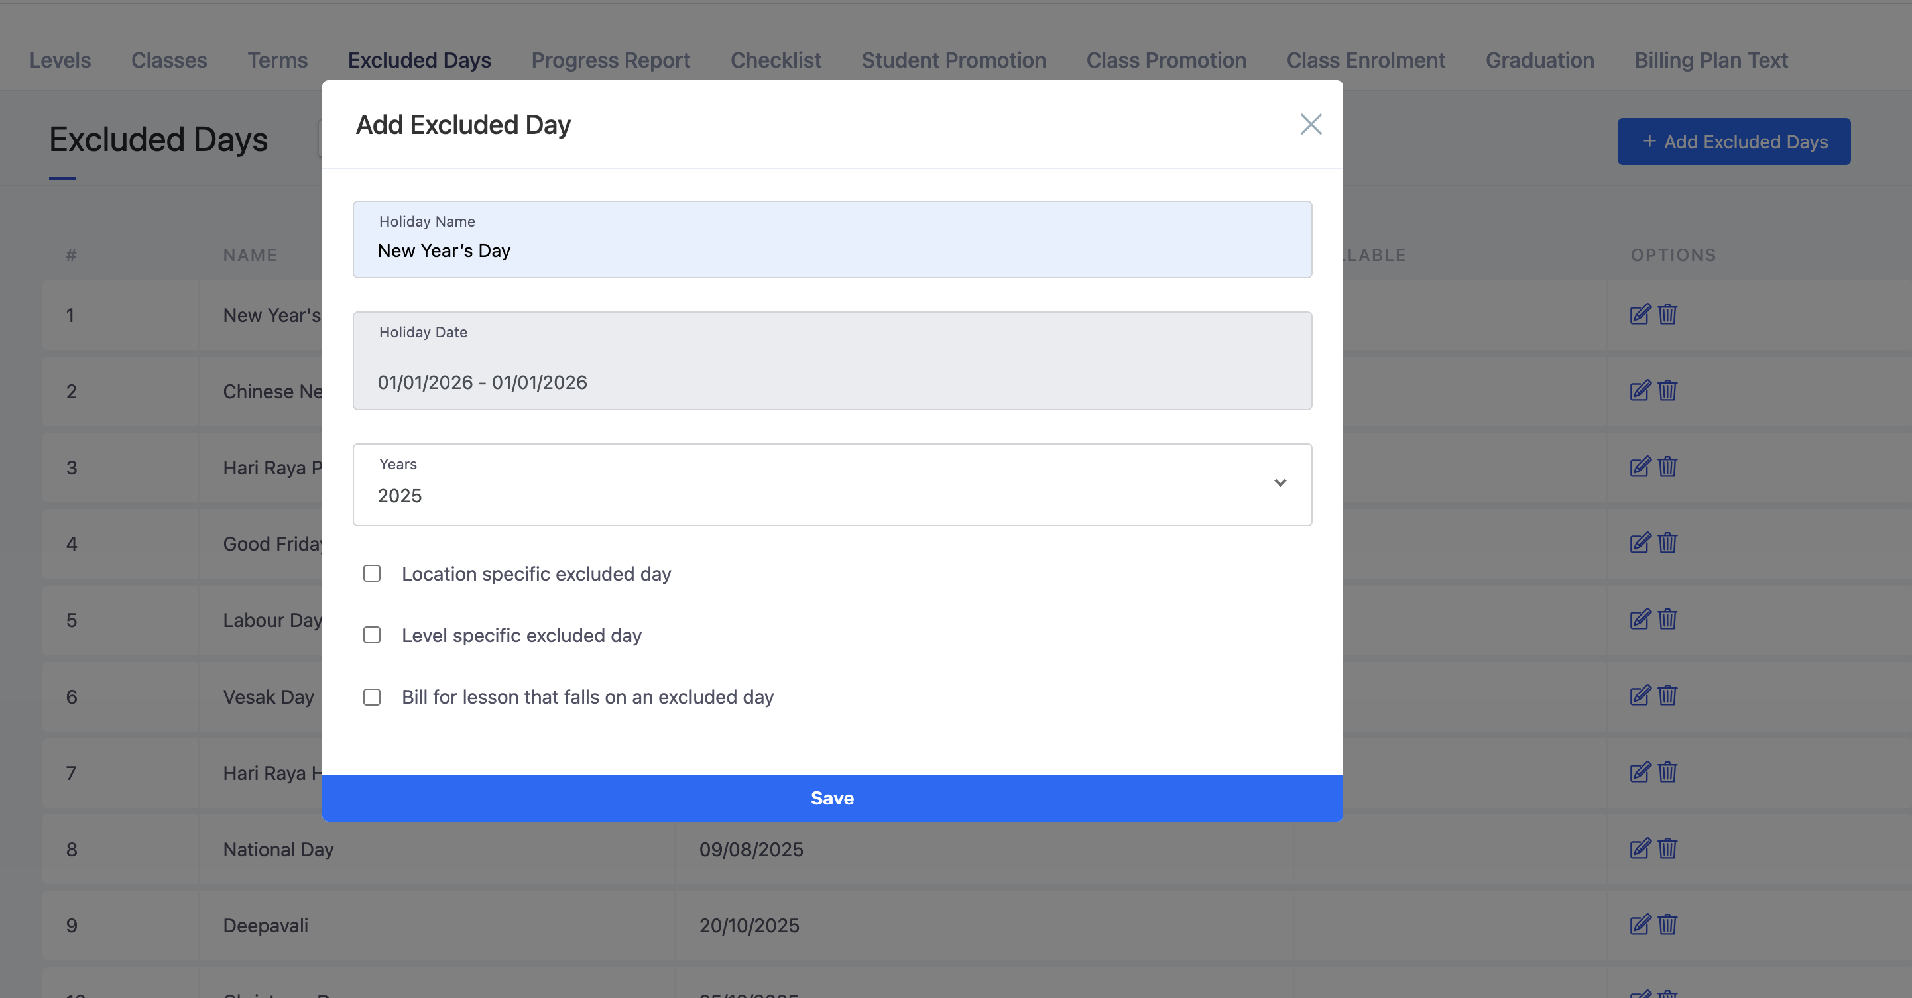Tick Level specific excluded day checkbox
Image resolution: width=1912 pixels, height=998 pixels.
pyautogui.click(x=372, y=635)
